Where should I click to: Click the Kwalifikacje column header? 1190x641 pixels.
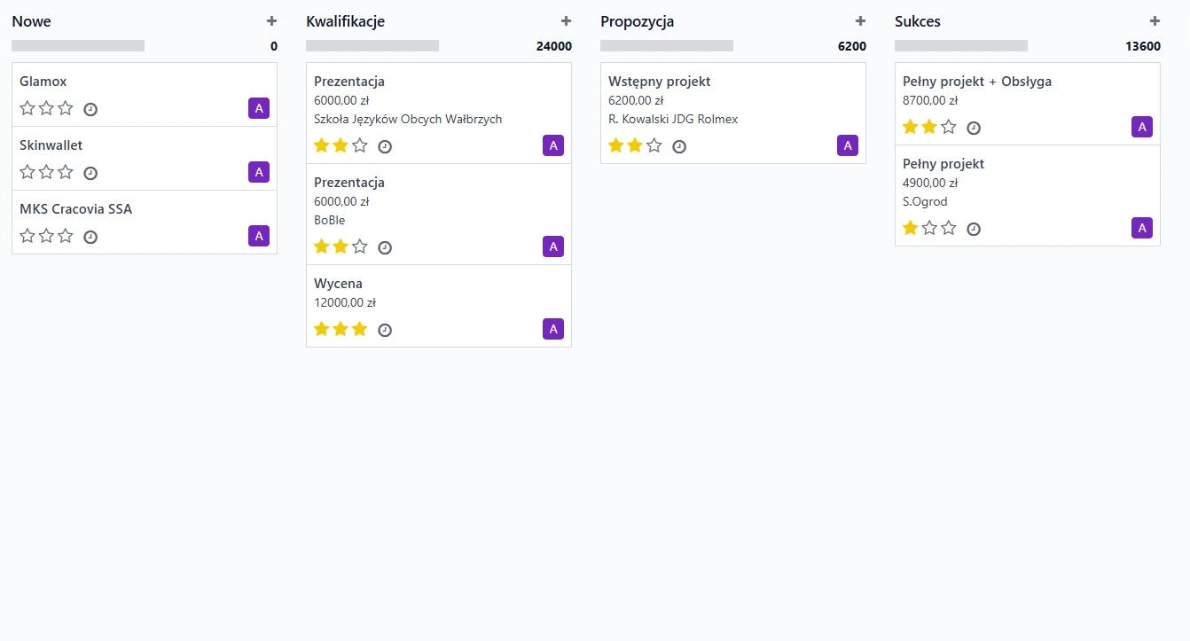click(346, 21)
